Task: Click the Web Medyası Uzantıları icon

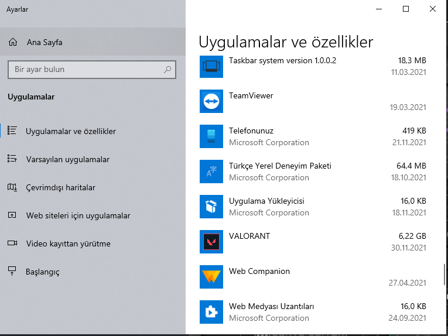Action: 211,312
